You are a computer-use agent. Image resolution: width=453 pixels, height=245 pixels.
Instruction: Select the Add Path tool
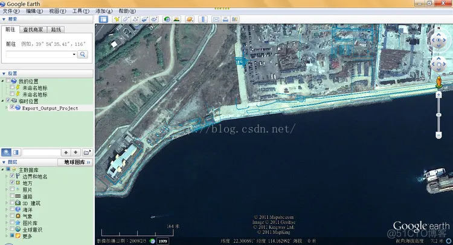[x=135, y=19]
